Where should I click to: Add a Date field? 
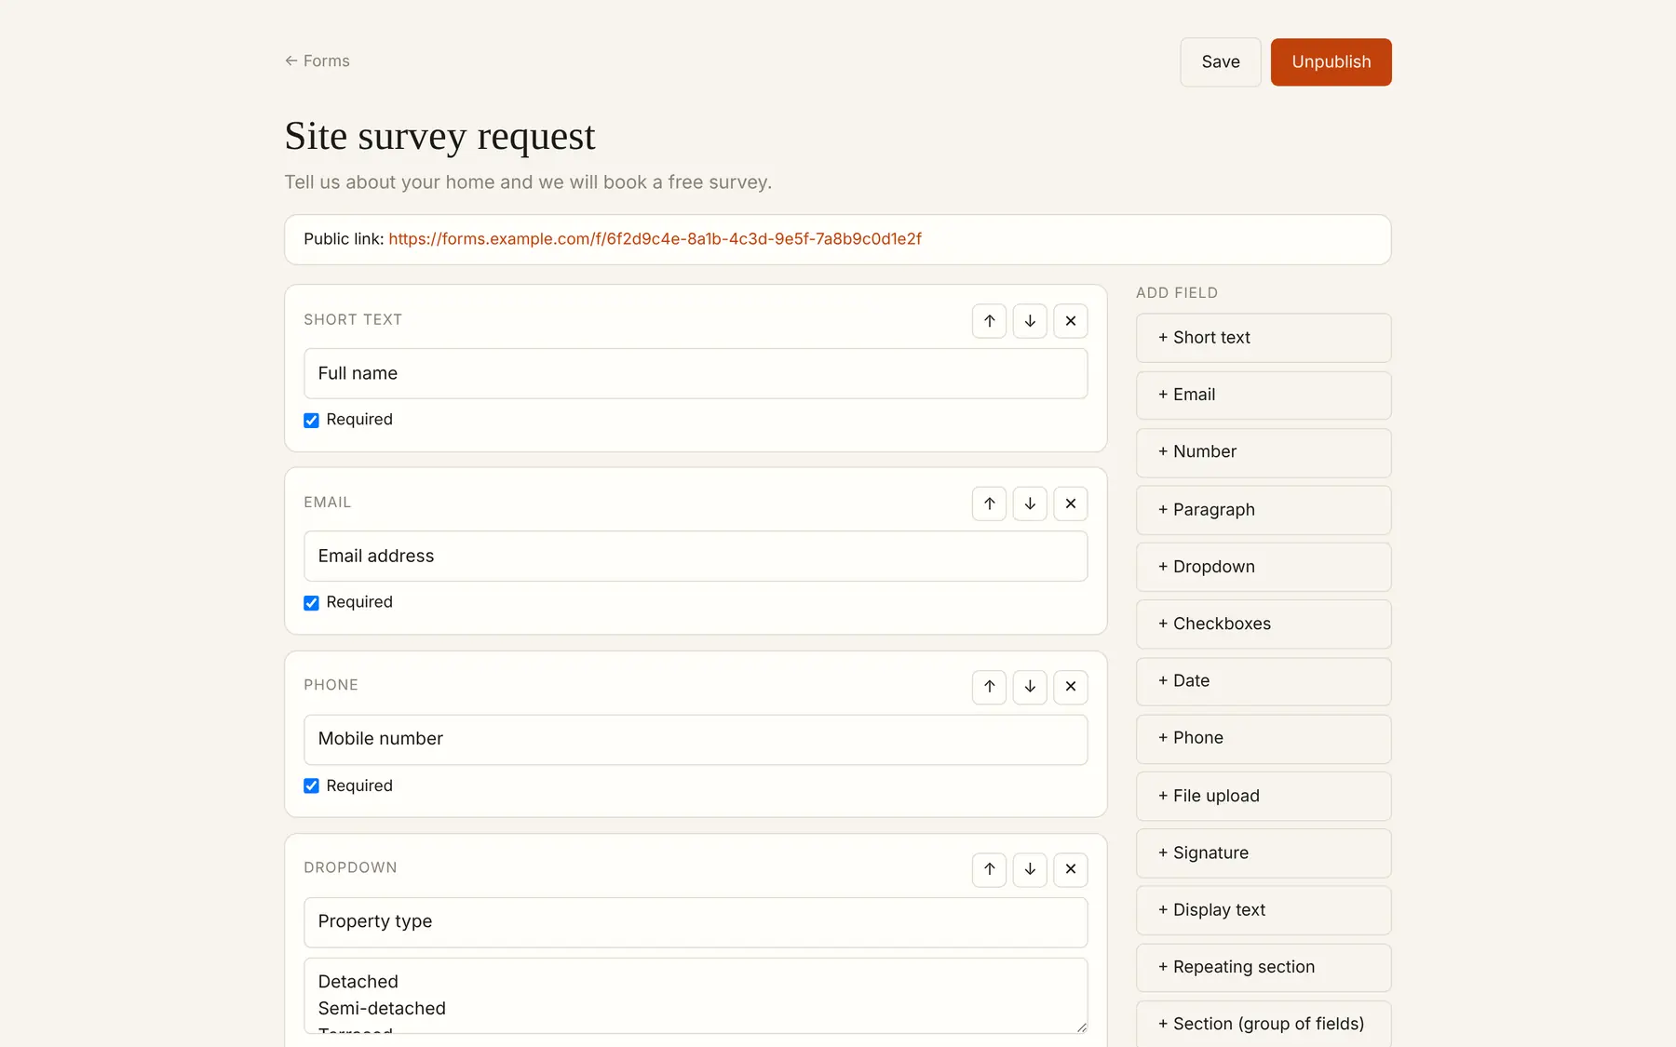coord(1264,681)
